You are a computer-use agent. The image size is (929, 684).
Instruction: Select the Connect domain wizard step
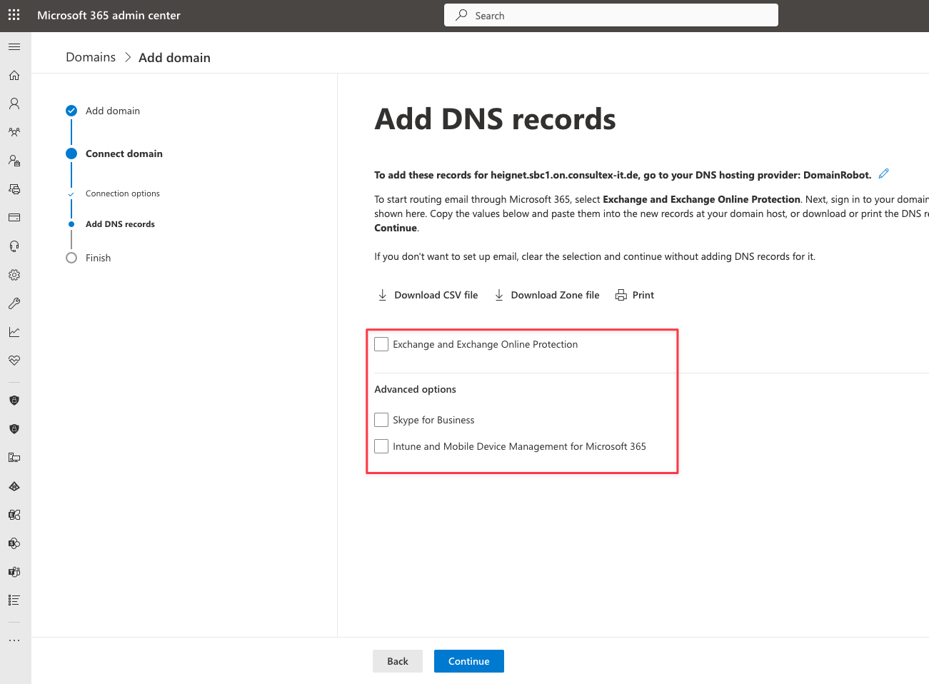coord(114,154)
